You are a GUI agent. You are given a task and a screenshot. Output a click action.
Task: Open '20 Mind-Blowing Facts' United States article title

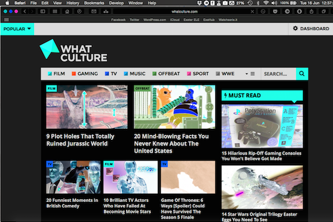171,144
